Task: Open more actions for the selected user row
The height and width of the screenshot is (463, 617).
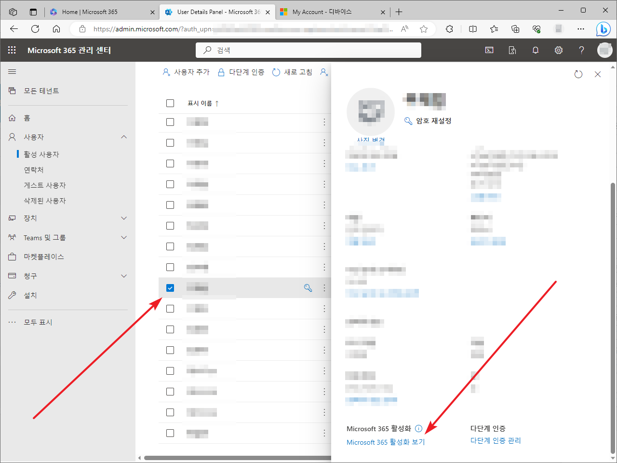Action: click(x=324, y=288)
